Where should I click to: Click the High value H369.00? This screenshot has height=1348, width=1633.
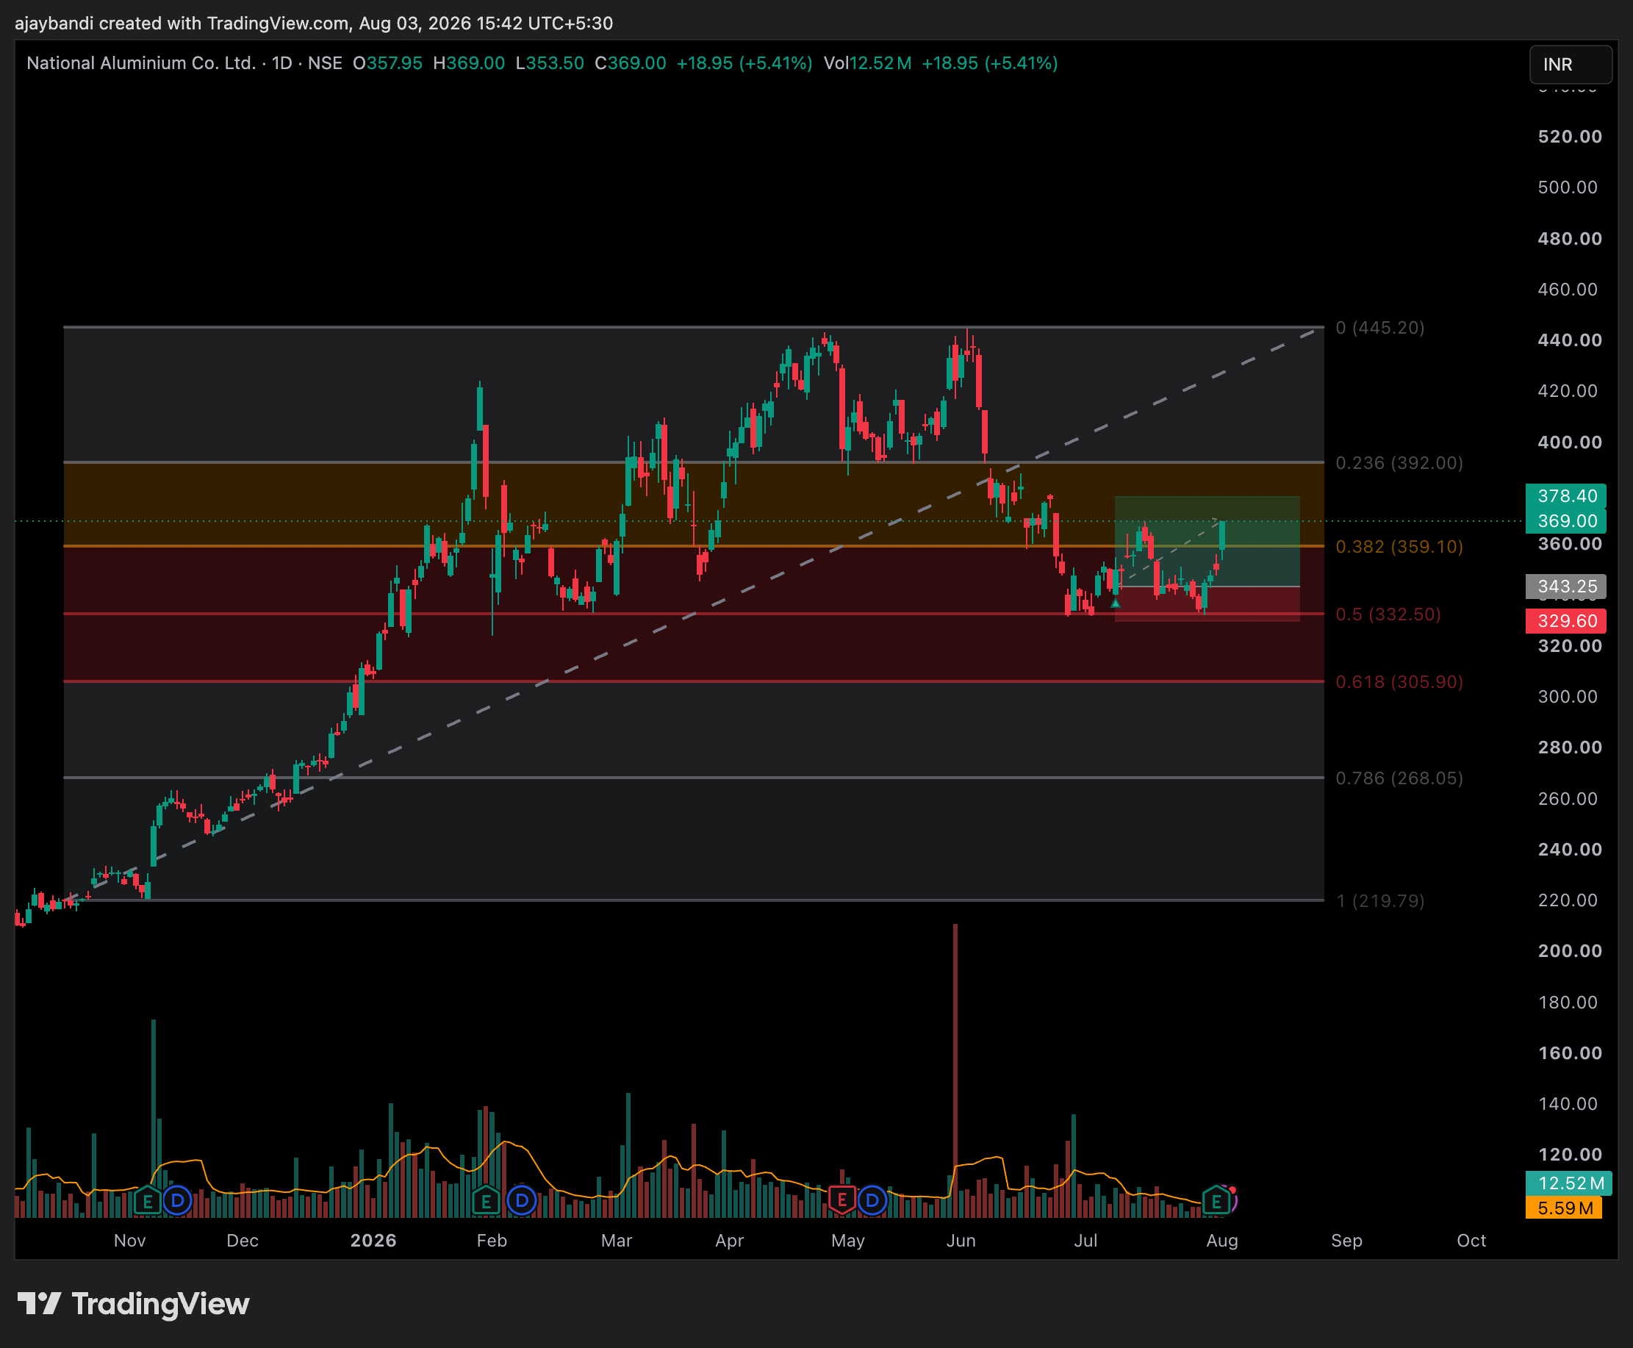469,63
